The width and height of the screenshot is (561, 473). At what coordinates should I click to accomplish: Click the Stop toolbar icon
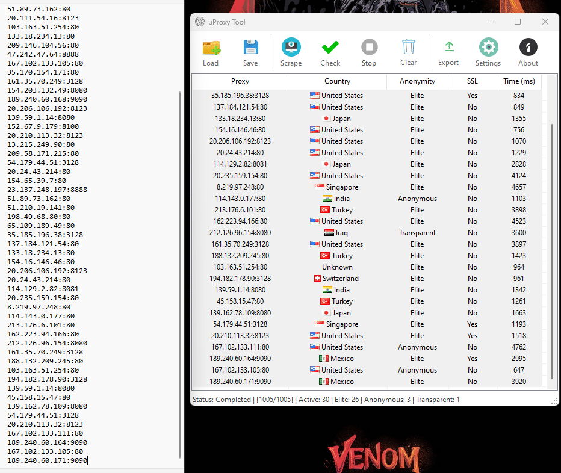click(x=369, y=47)
